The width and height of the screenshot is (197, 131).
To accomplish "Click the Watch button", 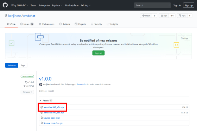I will point(146,15).
